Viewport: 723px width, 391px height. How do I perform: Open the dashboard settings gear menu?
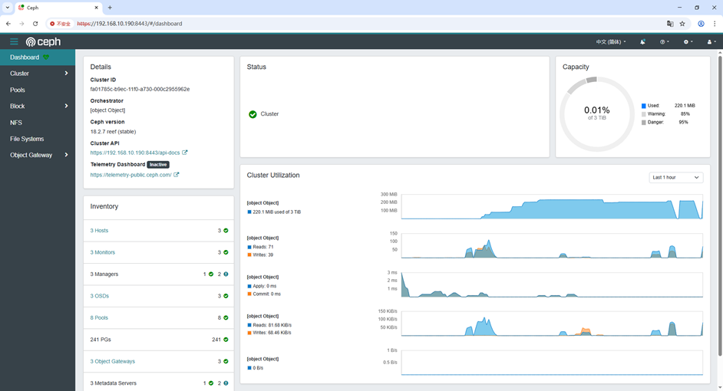pyautogui.click(x=688, y=41)
